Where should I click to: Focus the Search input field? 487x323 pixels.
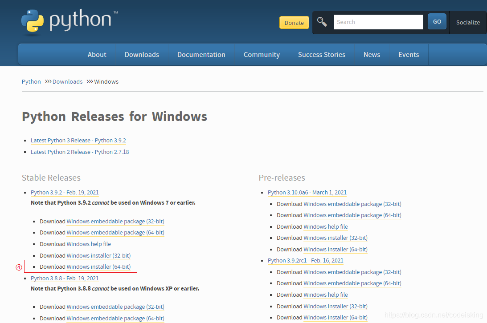tap(378, 22)
